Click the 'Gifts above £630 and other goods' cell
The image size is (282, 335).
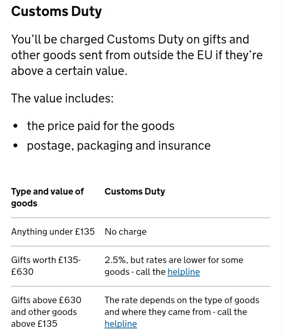(x=46, y=306)
